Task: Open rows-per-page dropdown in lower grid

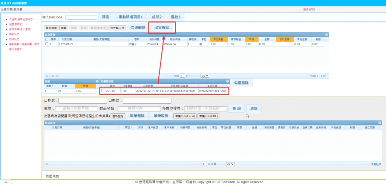Action: click(x=230, y=164)
